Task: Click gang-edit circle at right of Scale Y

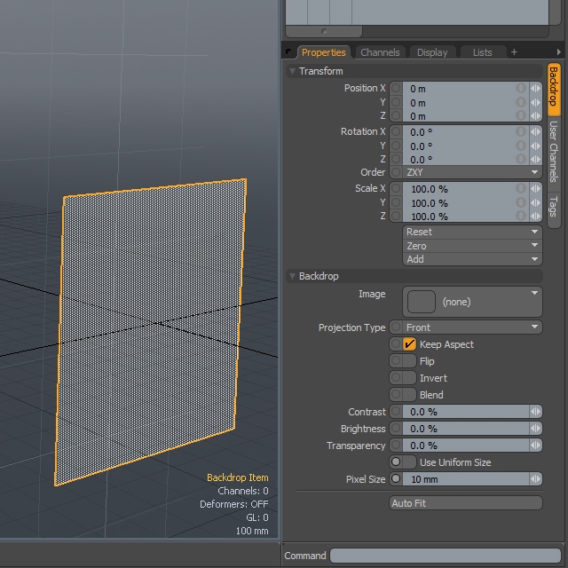Action: [x=521, y=202]
